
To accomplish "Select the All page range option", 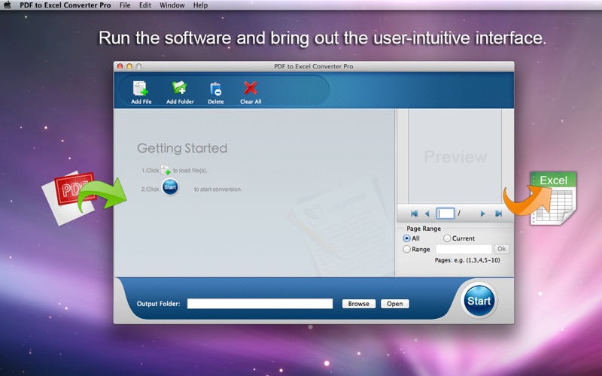I will pos(406,238).
